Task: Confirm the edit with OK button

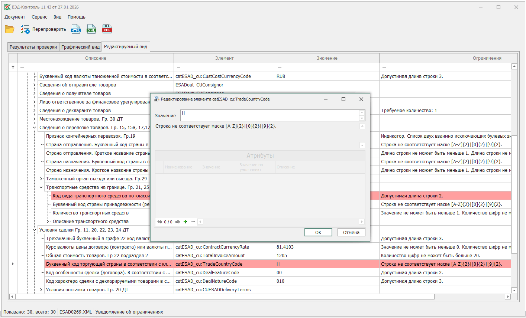Action: 318,232
